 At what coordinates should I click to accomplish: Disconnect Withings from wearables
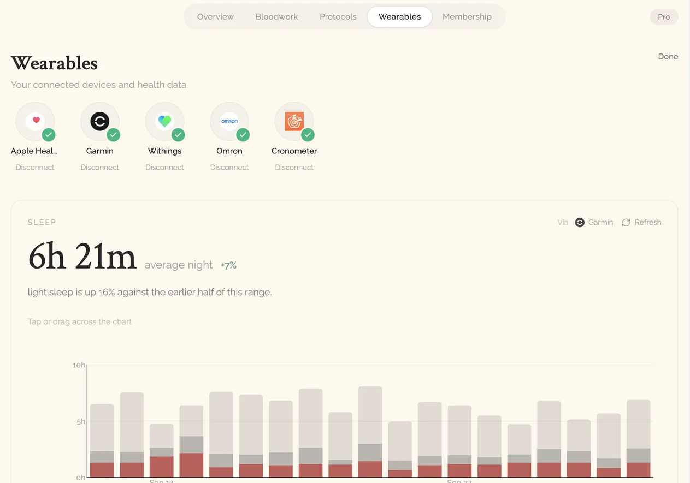click(x=164, y=168)
